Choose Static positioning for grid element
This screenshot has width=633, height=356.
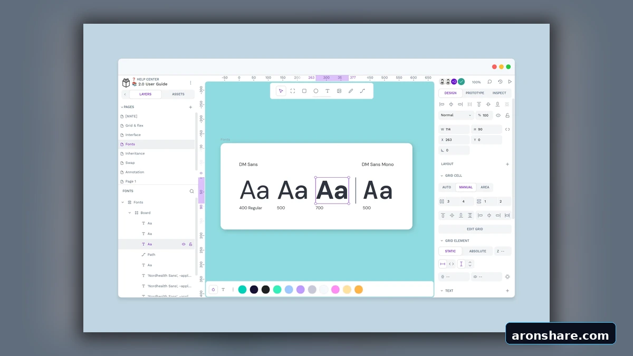point(450,251)
